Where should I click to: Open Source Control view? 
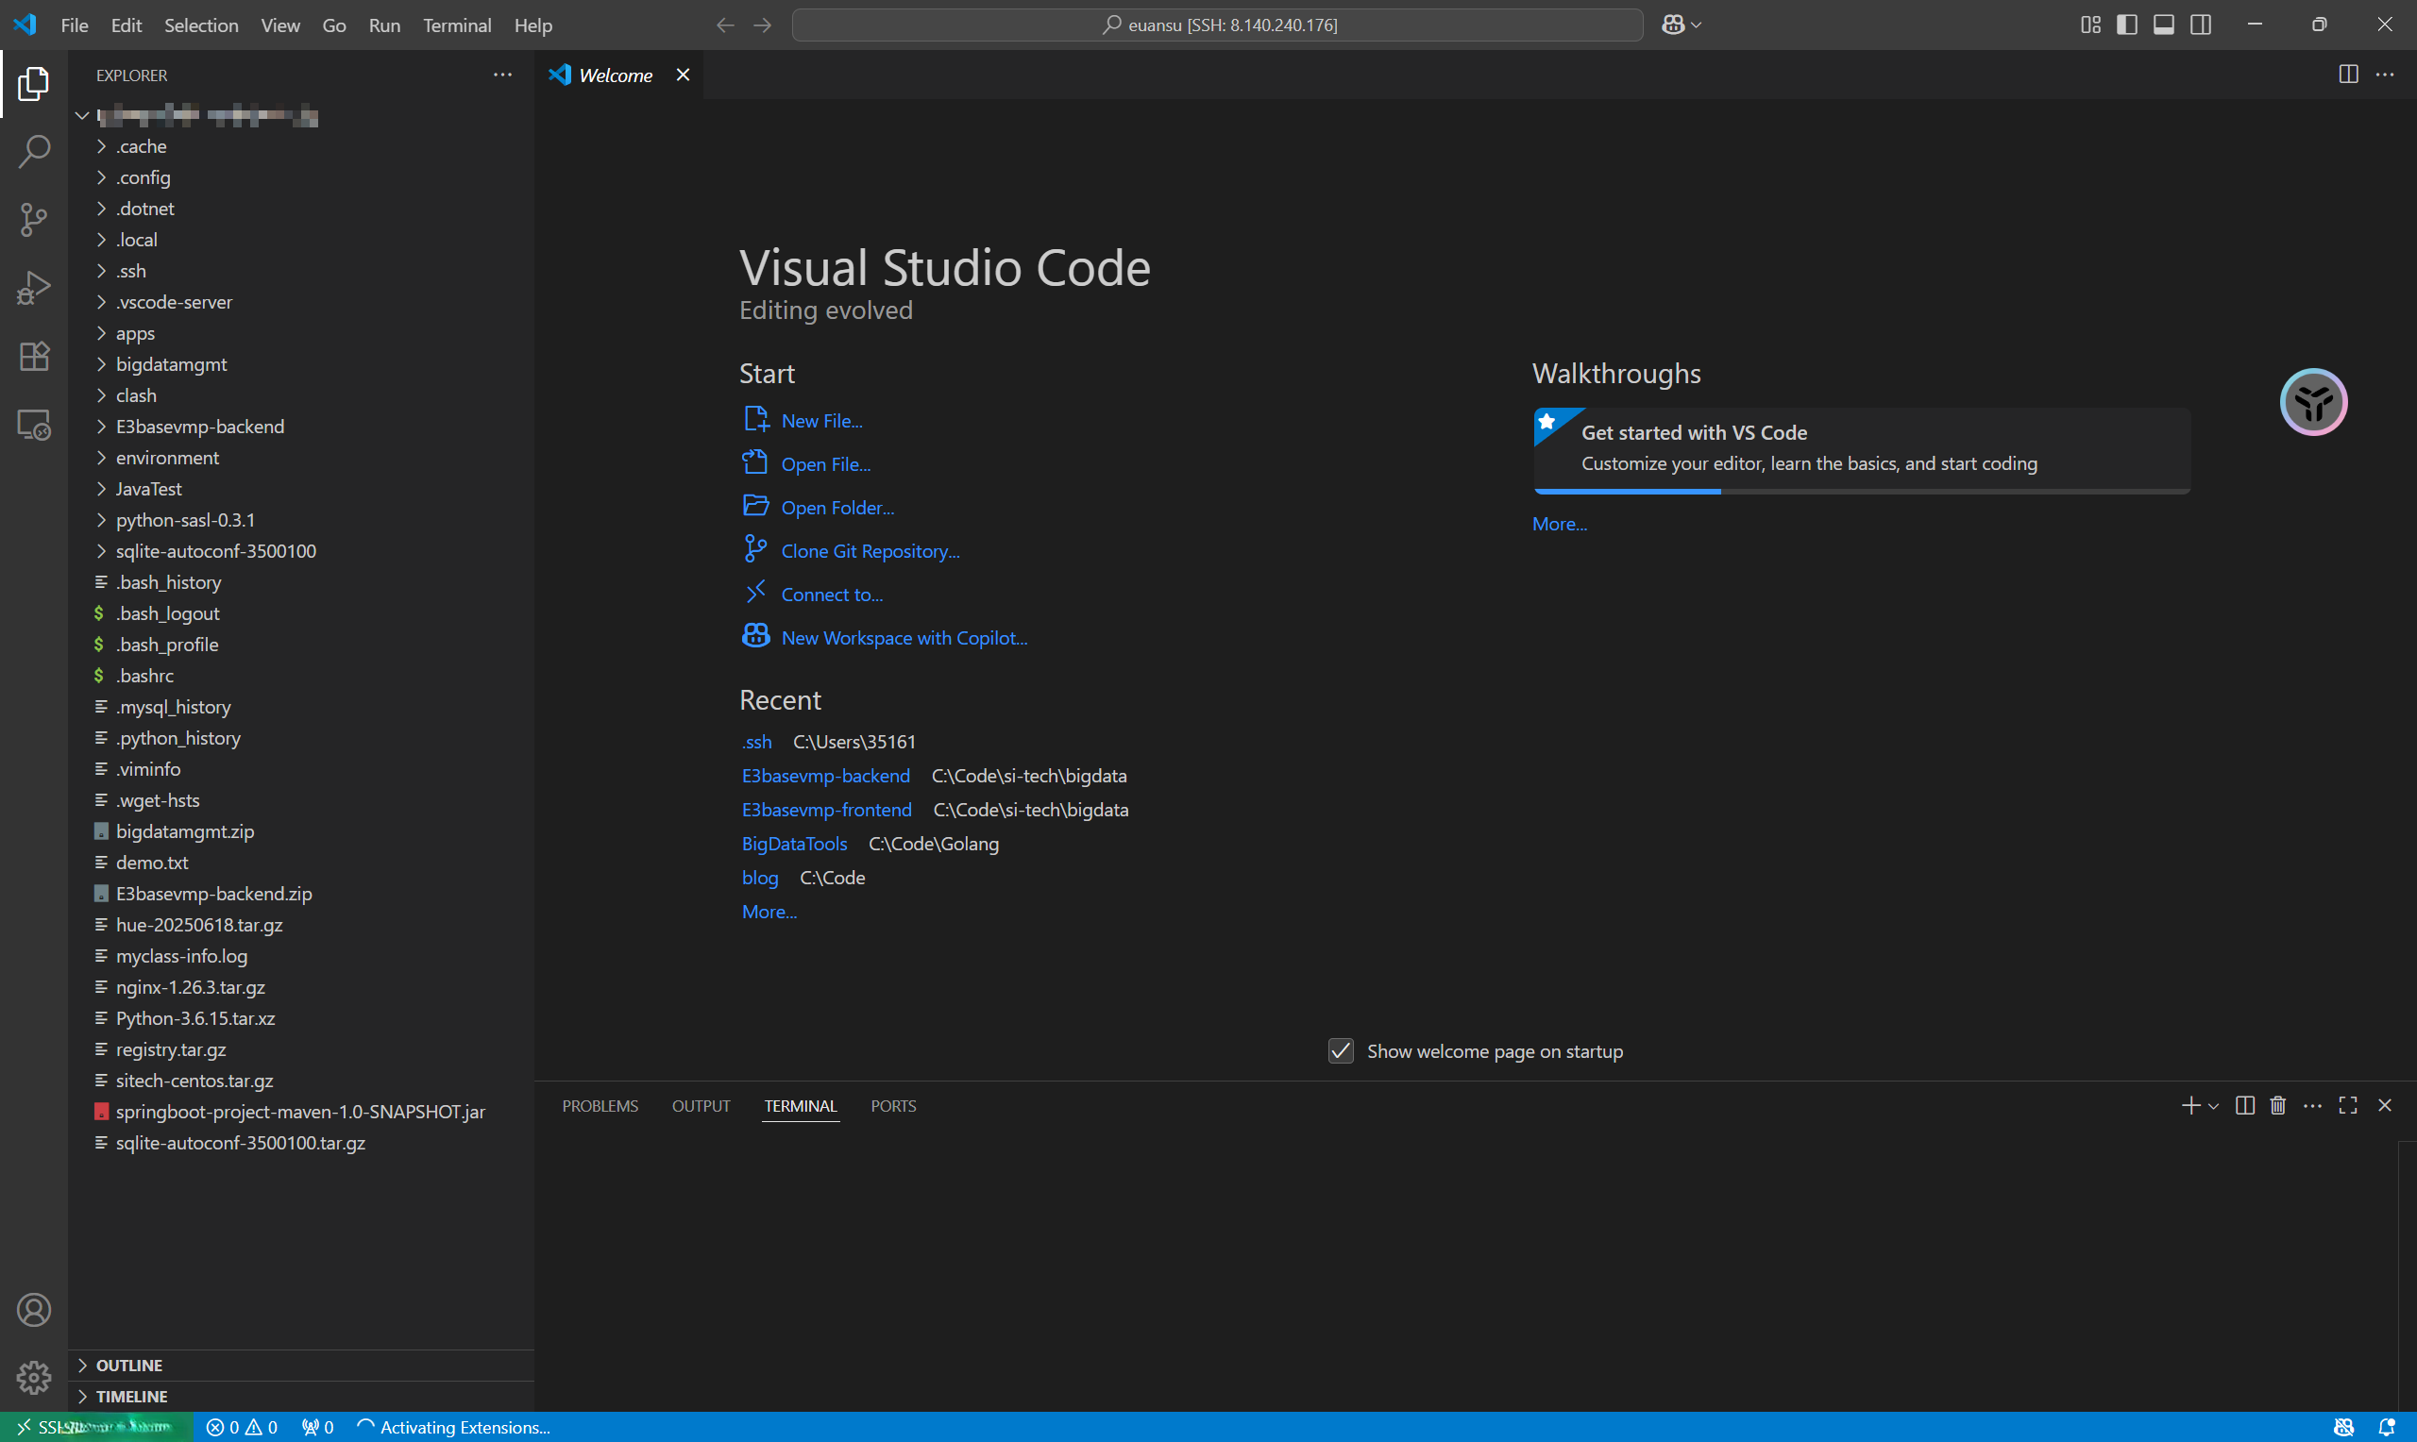(x=34, y=219)
